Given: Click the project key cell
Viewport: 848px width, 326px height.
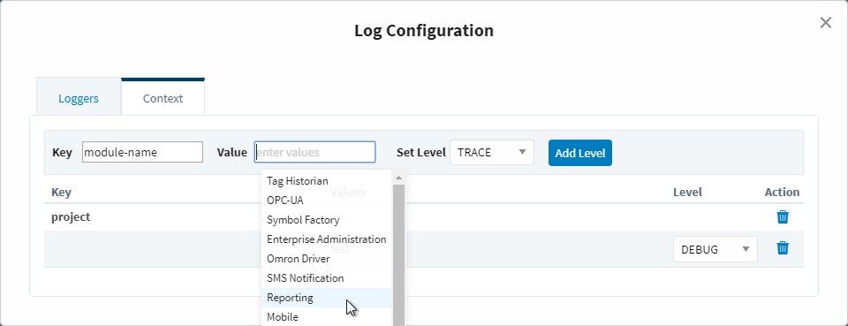Looking at the screenshot, I should 71,216.
